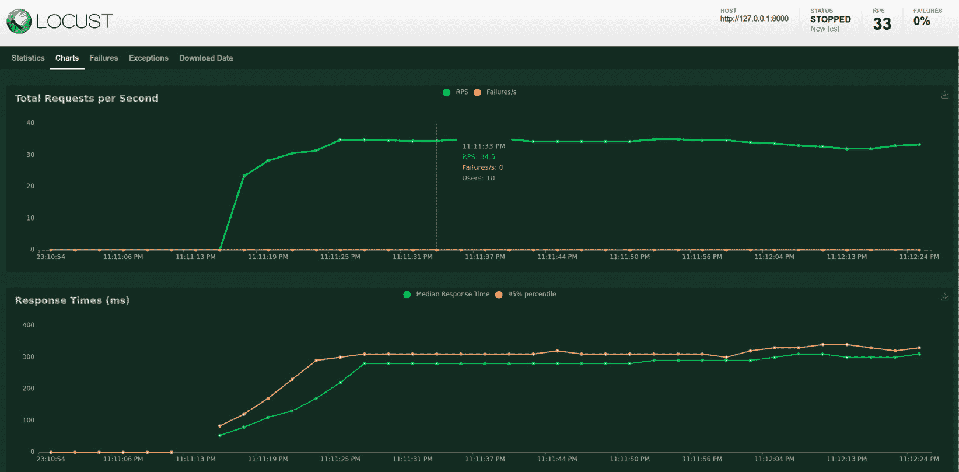The image size is (959, 472).
Task: Toggle the Failures/s series in the legend
Action: pos(495,92)
